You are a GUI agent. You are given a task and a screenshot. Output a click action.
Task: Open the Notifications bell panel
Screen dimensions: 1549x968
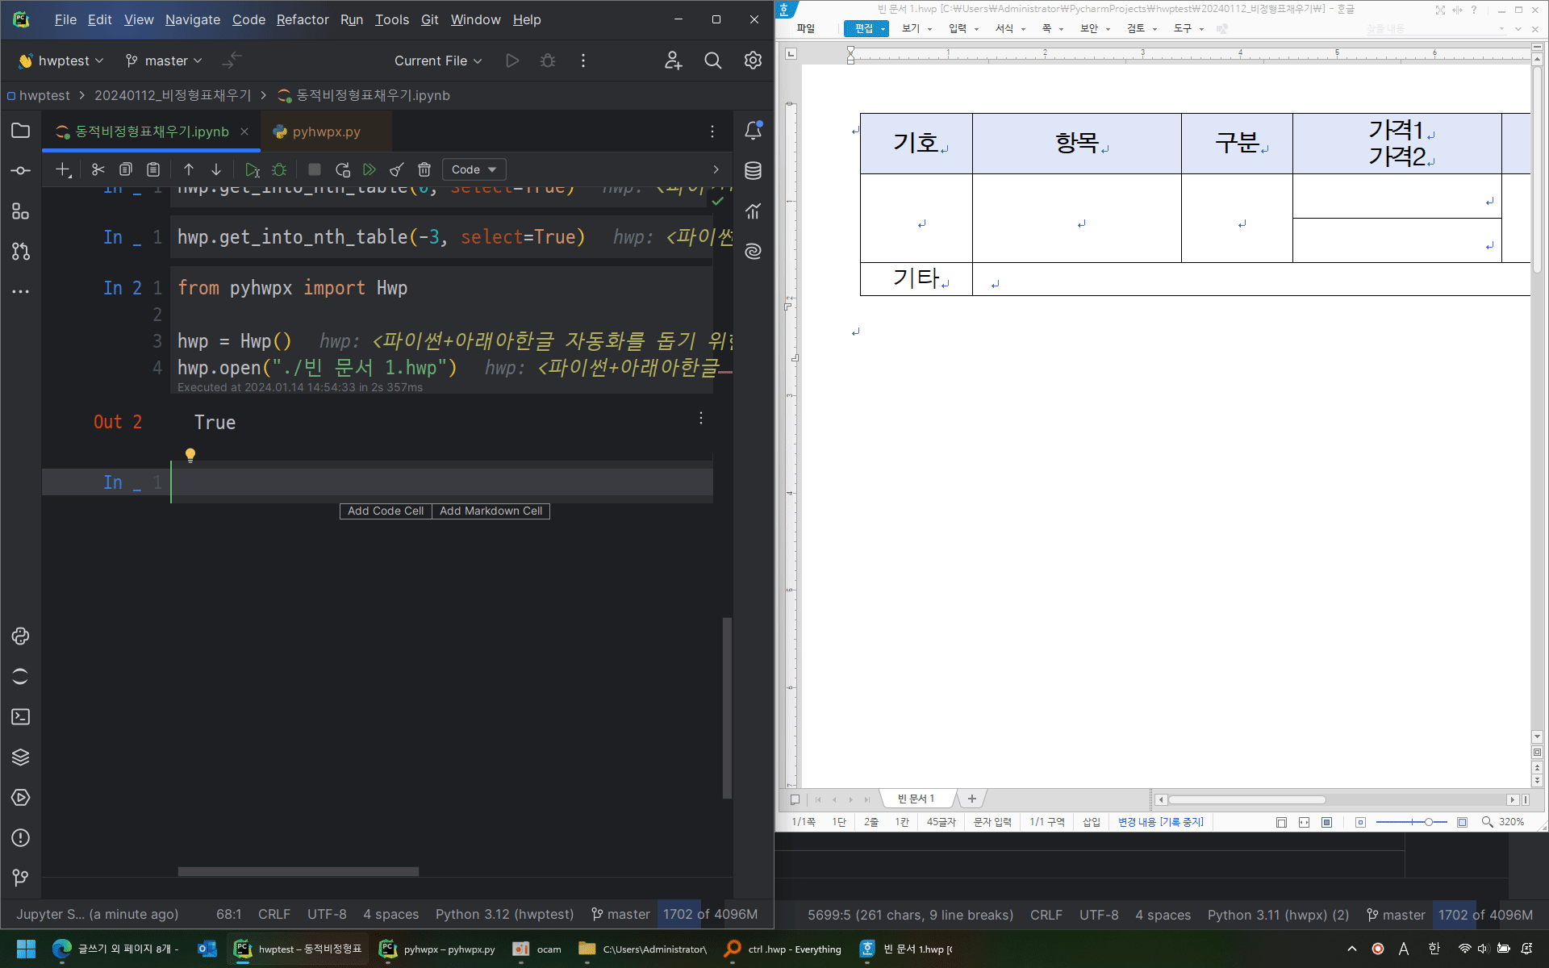(x=753, y=131)
